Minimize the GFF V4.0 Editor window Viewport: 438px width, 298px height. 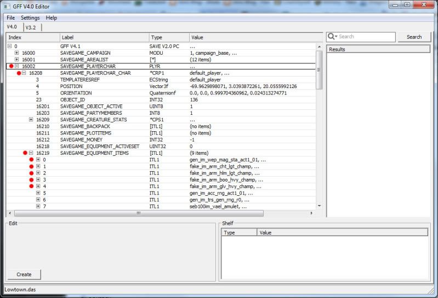(x=396, y=4)
